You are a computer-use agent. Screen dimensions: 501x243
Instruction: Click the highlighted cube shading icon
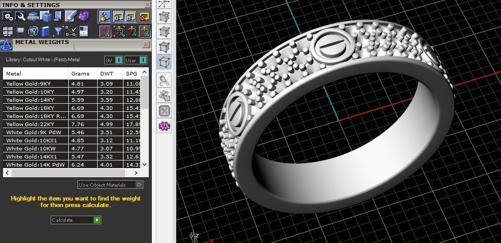pyautogui.click(x=164, y=62)
